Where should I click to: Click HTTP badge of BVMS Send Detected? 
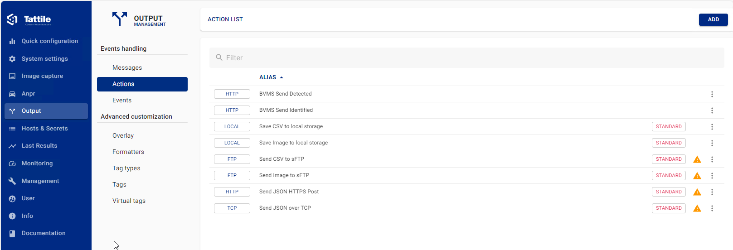pos(232,94)
